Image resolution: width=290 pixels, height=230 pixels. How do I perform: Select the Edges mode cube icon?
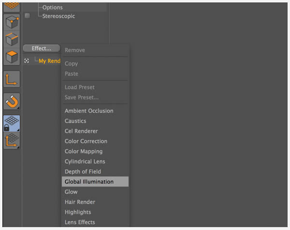pyautogui.click(x=12, y=39)
